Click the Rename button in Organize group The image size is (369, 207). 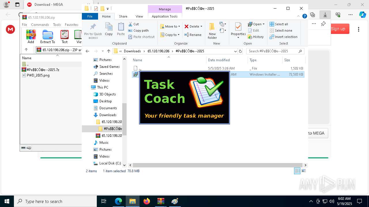(x=193, y=35)
